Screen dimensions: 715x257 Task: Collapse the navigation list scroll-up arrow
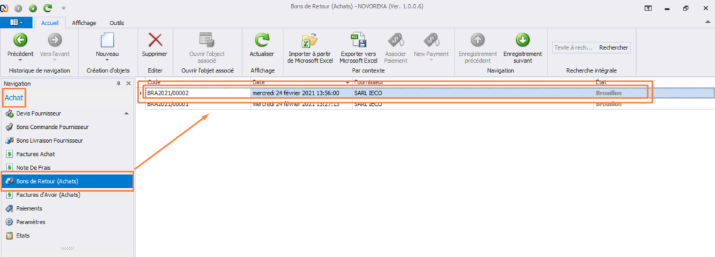click(127, 114)
